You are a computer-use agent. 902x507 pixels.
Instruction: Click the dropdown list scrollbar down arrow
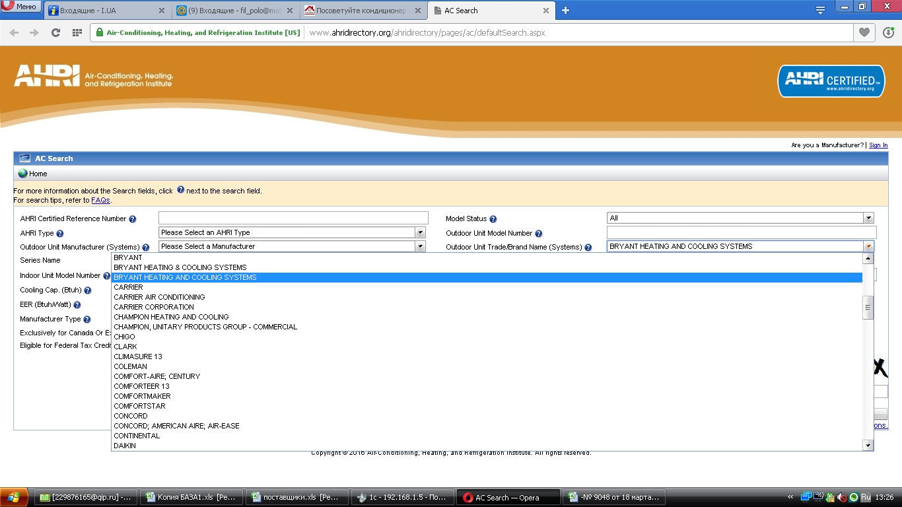coord(868,446)
